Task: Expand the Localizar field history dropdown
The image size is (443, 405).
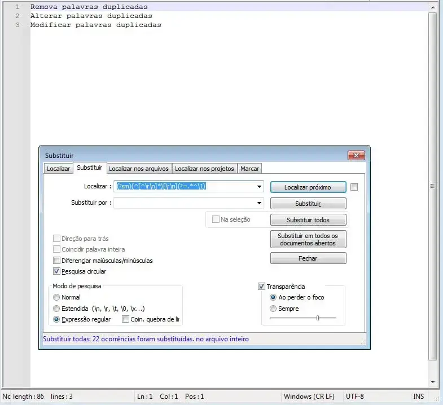Action: pyautogui.click(x=259, y=187)
